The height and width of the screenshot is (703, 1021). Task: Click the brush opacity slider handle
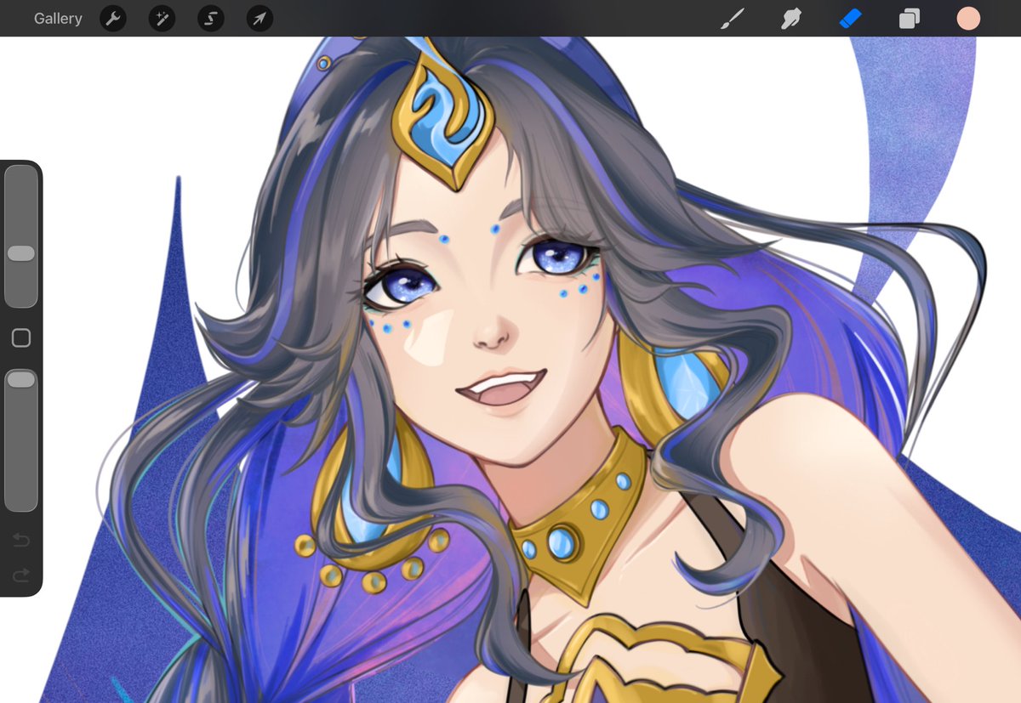[x=21, y=379]
